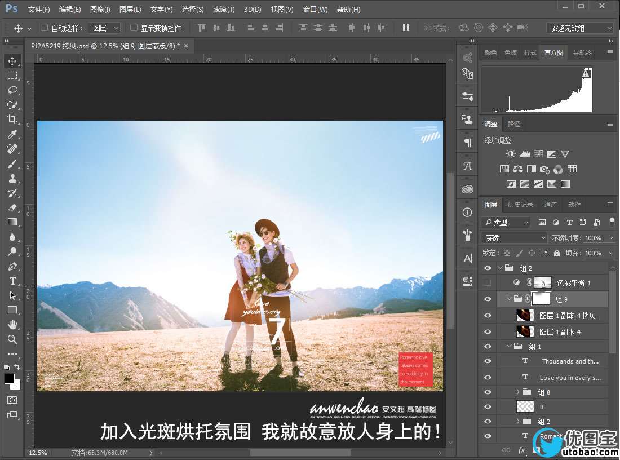This screenshot has width=620, height=460.
Task: Open the 安超无敌组 workspace dropdown
Action: point(580,28)
